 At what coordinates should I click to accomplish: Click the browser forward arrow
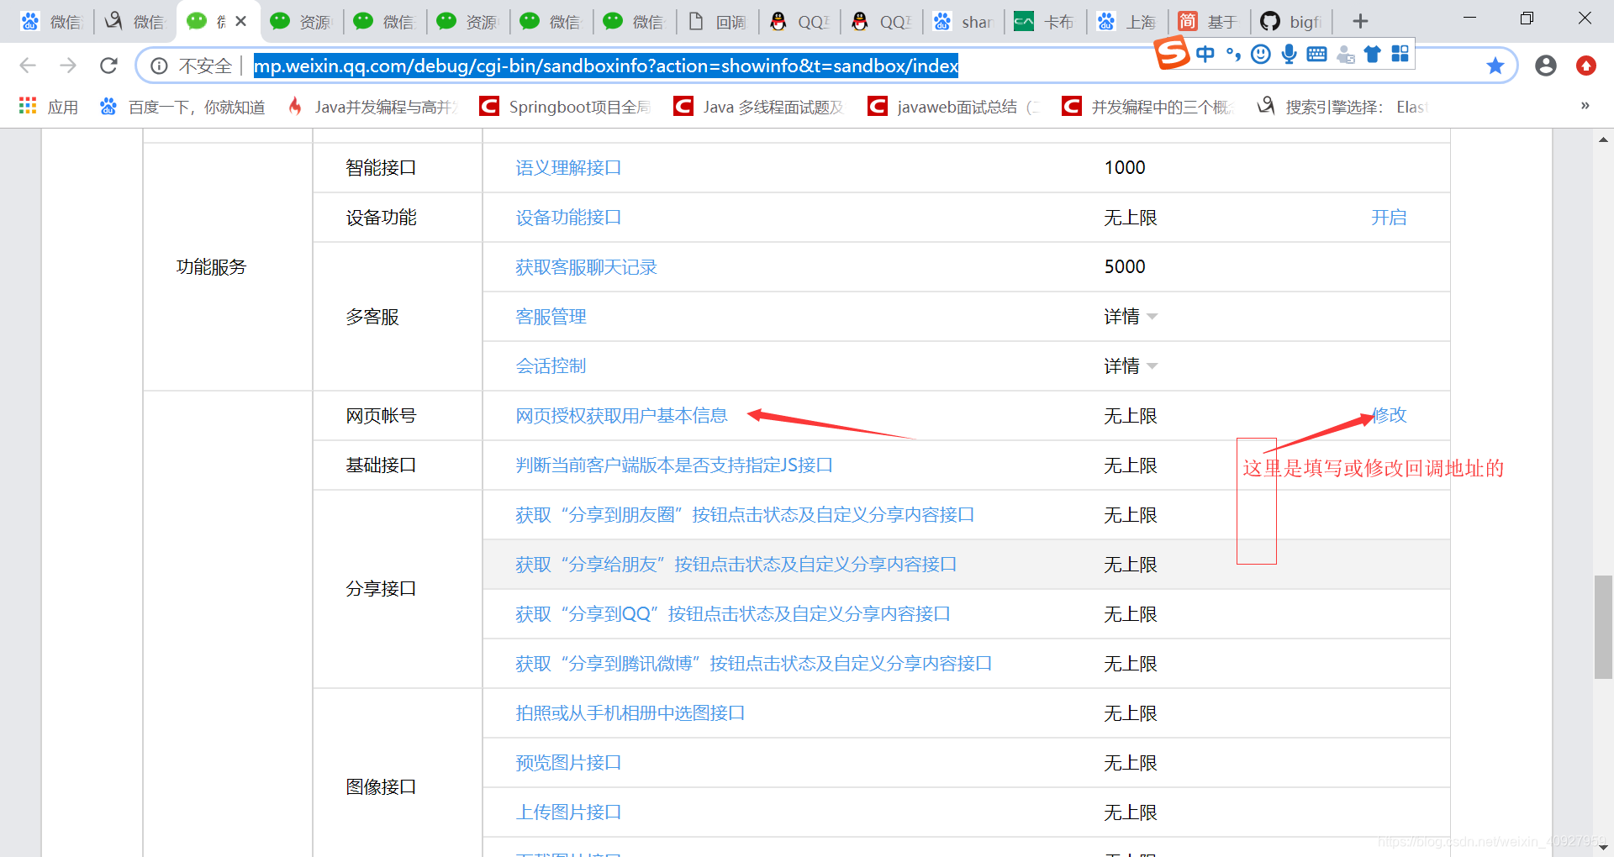(68, 66)
